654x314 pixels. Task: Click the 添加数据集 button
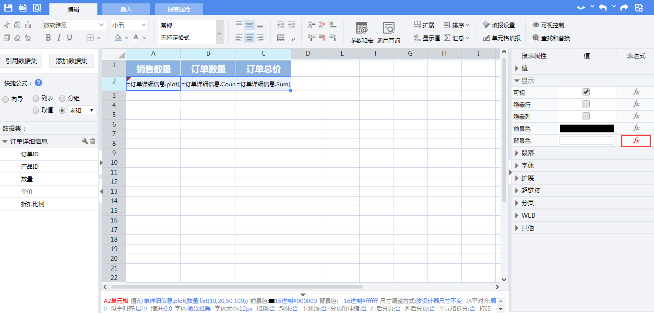(71, 61)
